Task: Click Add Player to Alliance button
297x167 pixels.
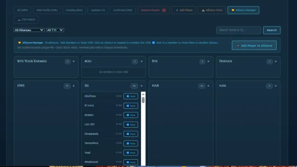Action: 254,45
